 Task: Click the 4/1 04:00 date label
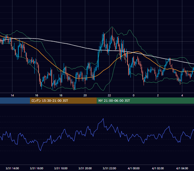tap(182, 168)
